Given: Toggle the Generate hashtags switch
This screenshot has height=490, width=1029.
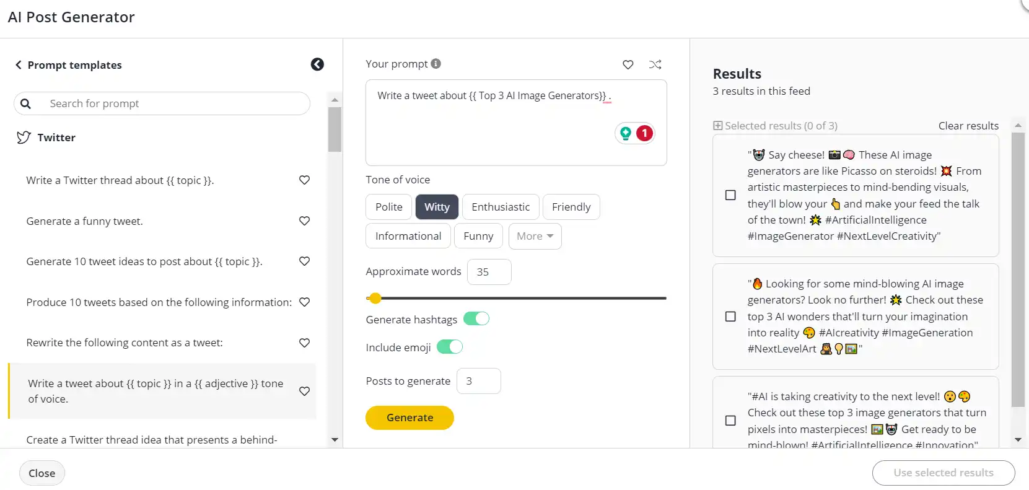Looking at the screenshot, I should point(476,319).
